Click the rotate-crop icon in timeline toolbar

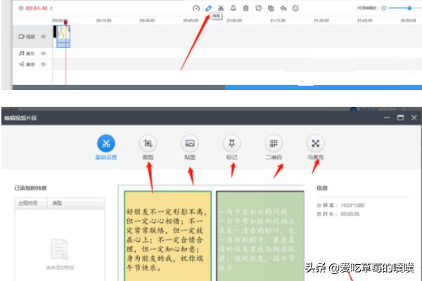tap(258, 8)
